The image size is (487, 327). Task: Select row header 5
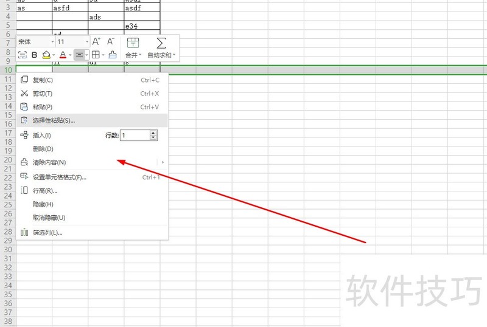(8, 25)
